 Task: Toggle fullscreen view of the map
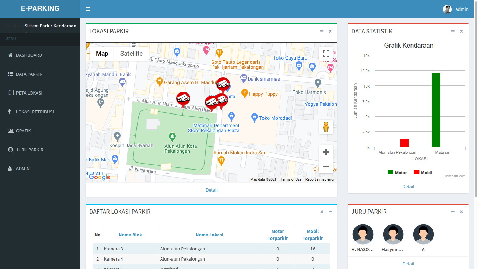[326, 54]
